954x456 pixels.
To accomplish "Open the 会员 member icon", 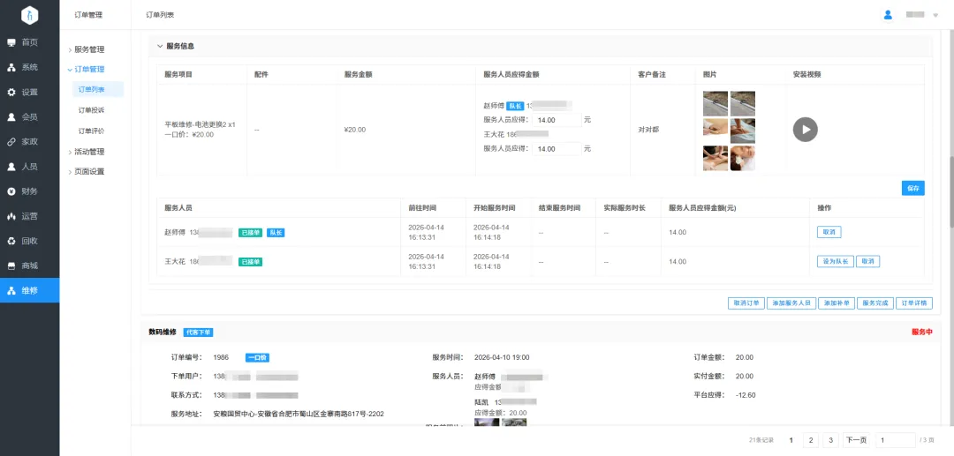I will point(11,116).
